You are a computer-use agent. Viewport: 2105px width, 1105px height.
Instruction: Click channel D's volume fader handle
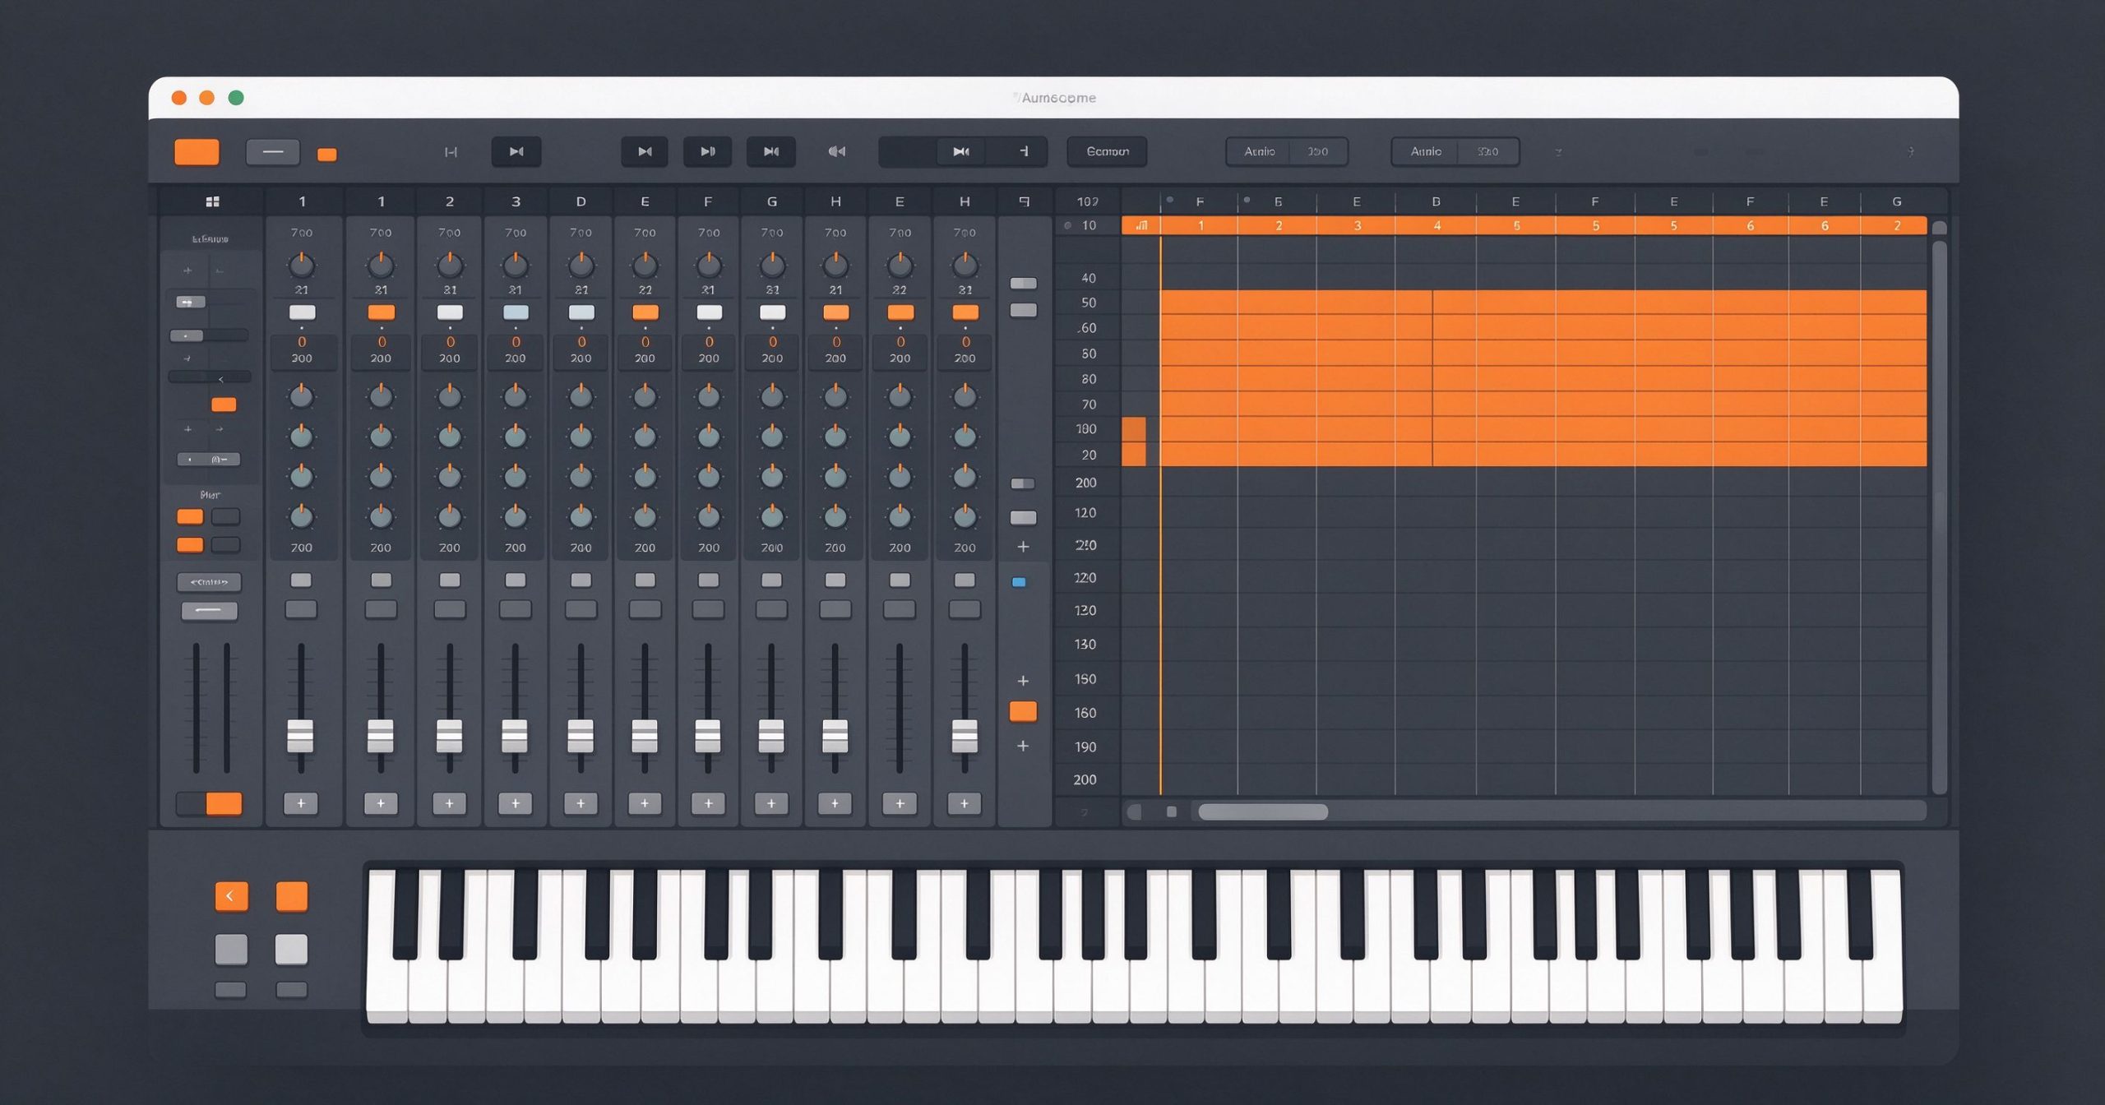(x=581, y=736)
